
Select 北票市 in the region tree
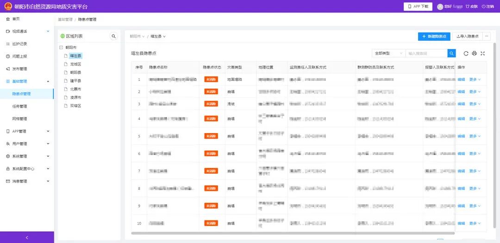coord(75,89)
